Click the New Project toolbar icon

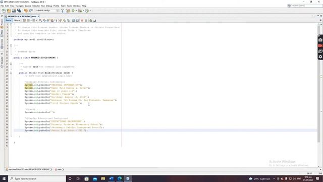[9, 11]
